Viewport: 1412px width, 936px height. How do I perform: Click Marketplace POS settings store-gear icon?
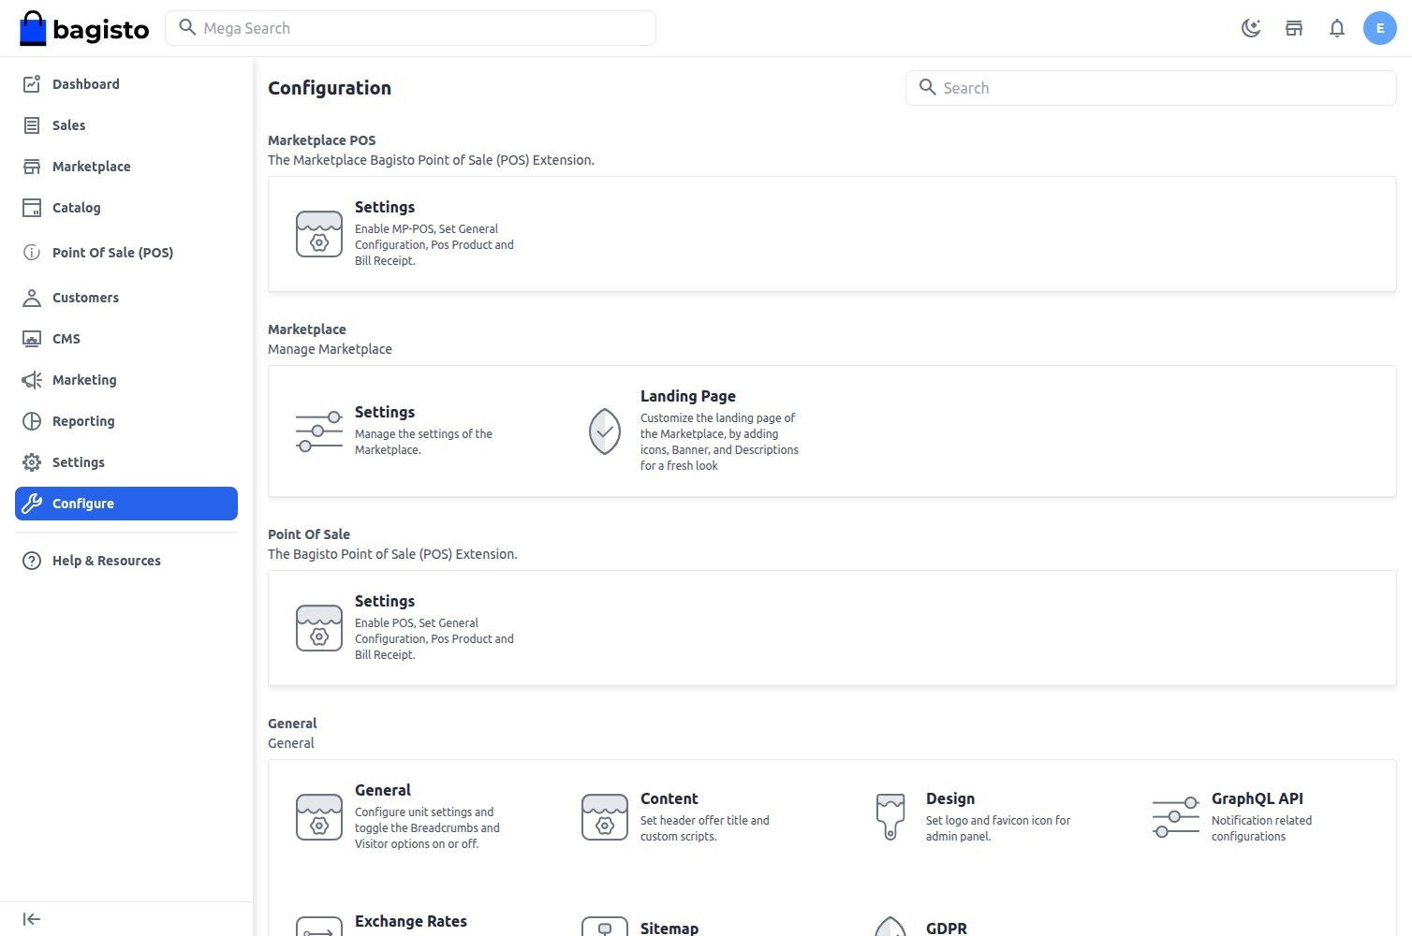(x=319, y=234)
